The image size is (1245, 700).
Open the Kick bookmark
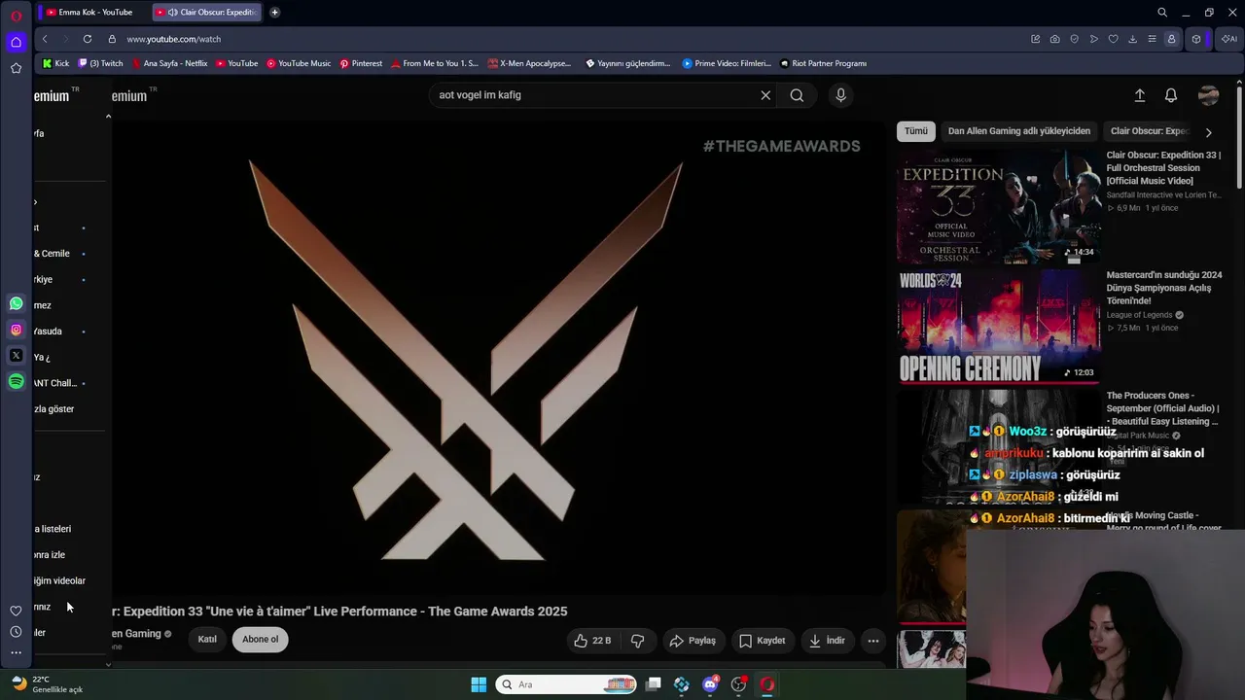(56, 64)
